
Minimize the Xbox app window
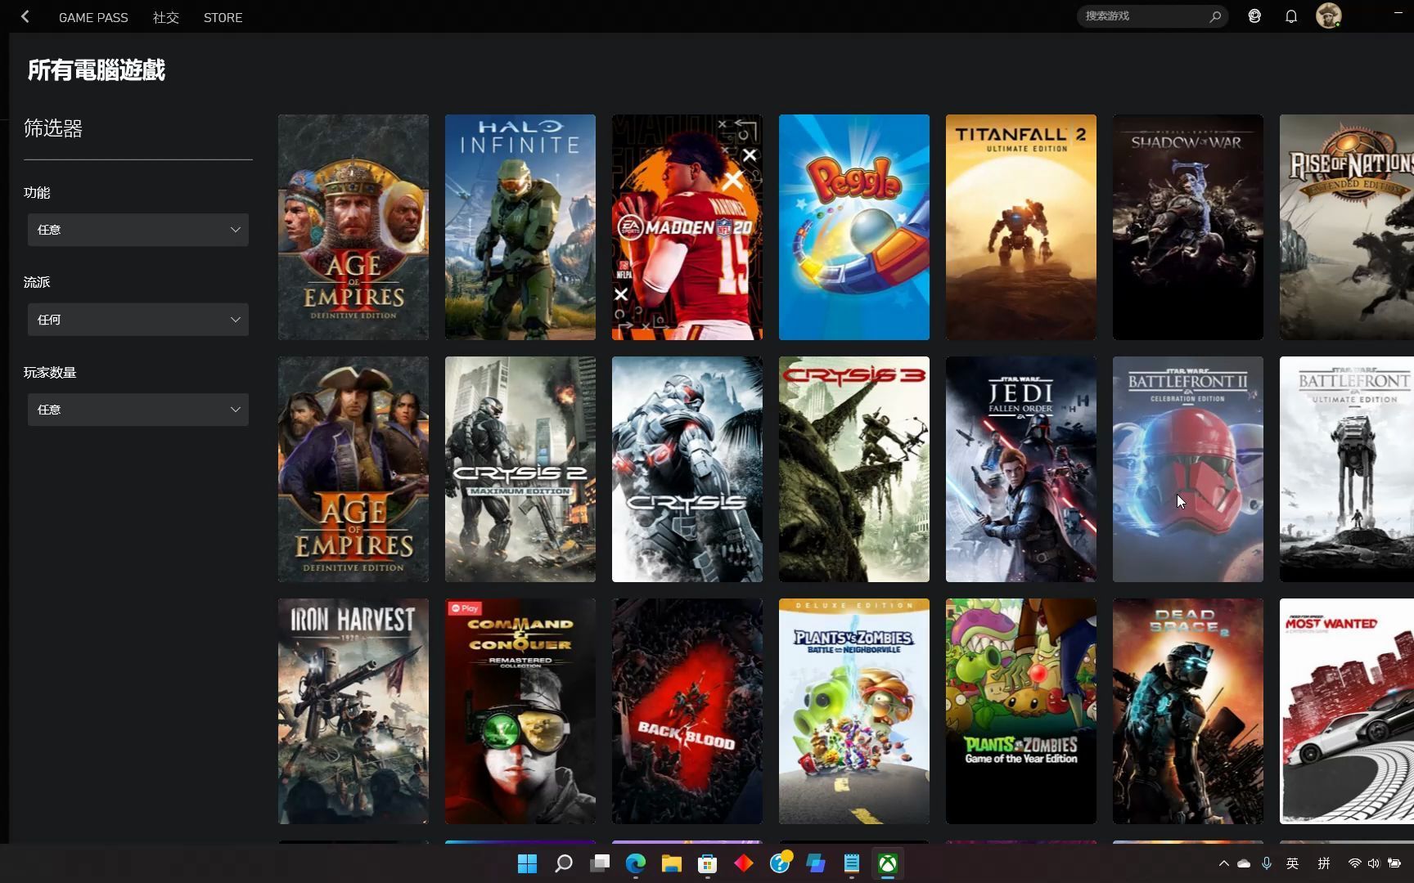(1398, 13)
